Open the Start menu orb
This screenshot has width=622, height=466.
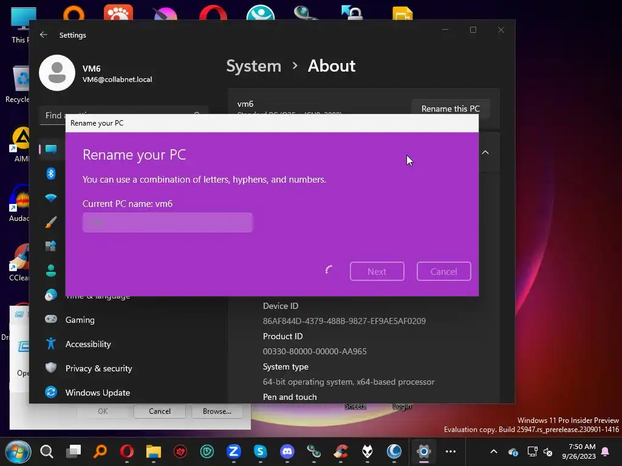(x=18, y=451)
